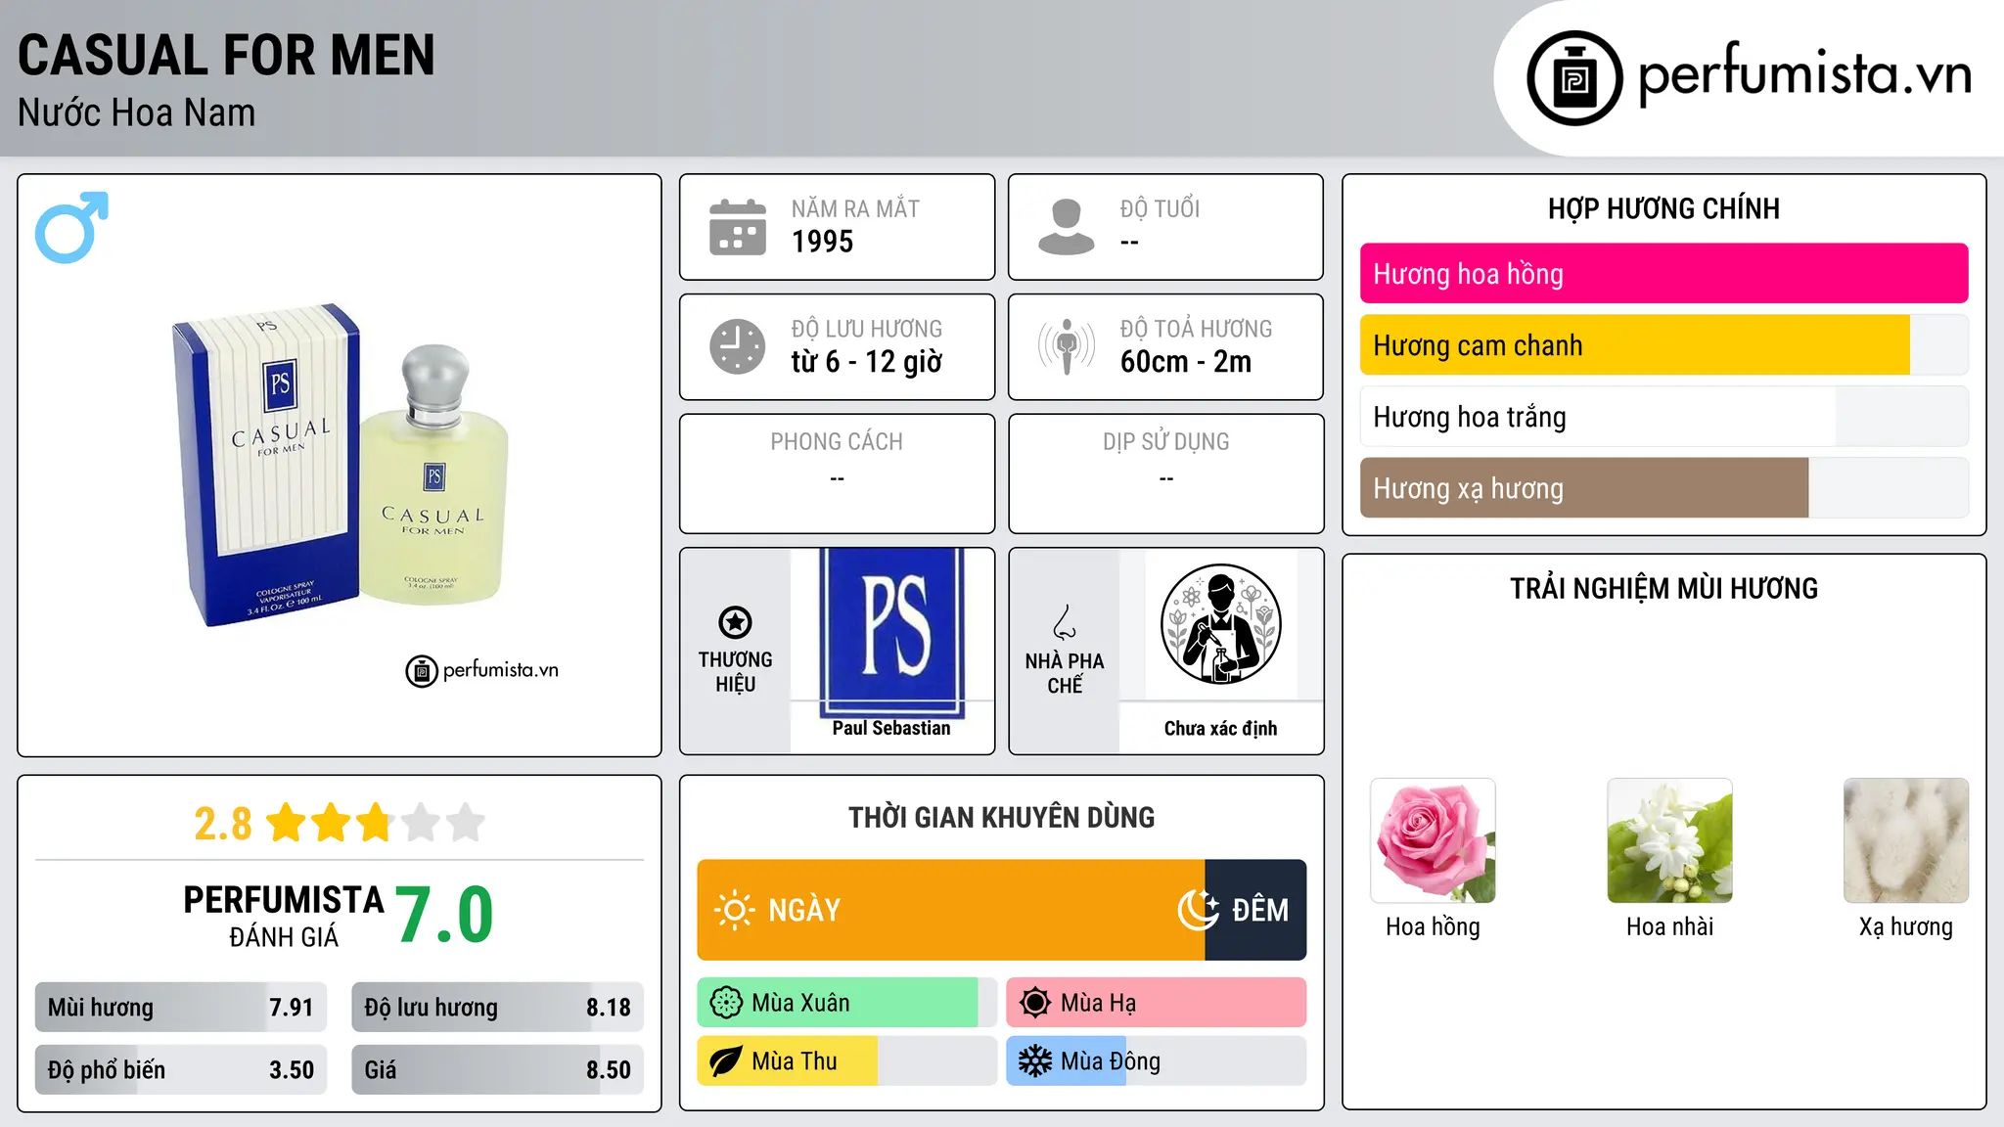Click the flower icon for Mùa Xuân
This screenshot has width=2004, height=1127.
726,1003
